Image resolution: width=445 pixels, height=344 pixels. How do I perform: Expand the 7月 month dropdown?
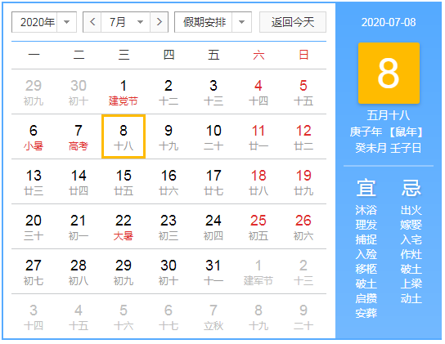(x=125, y=22)
